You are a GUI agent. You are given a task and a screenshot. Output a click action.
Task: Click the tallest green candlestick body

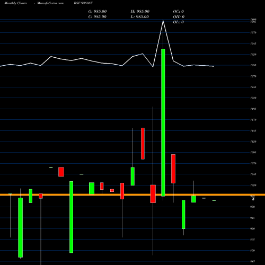point(163,122)
